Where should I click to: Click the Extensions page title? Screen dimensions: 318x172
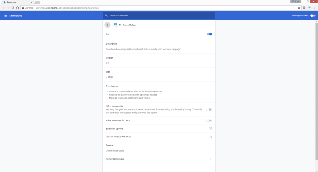15,15
